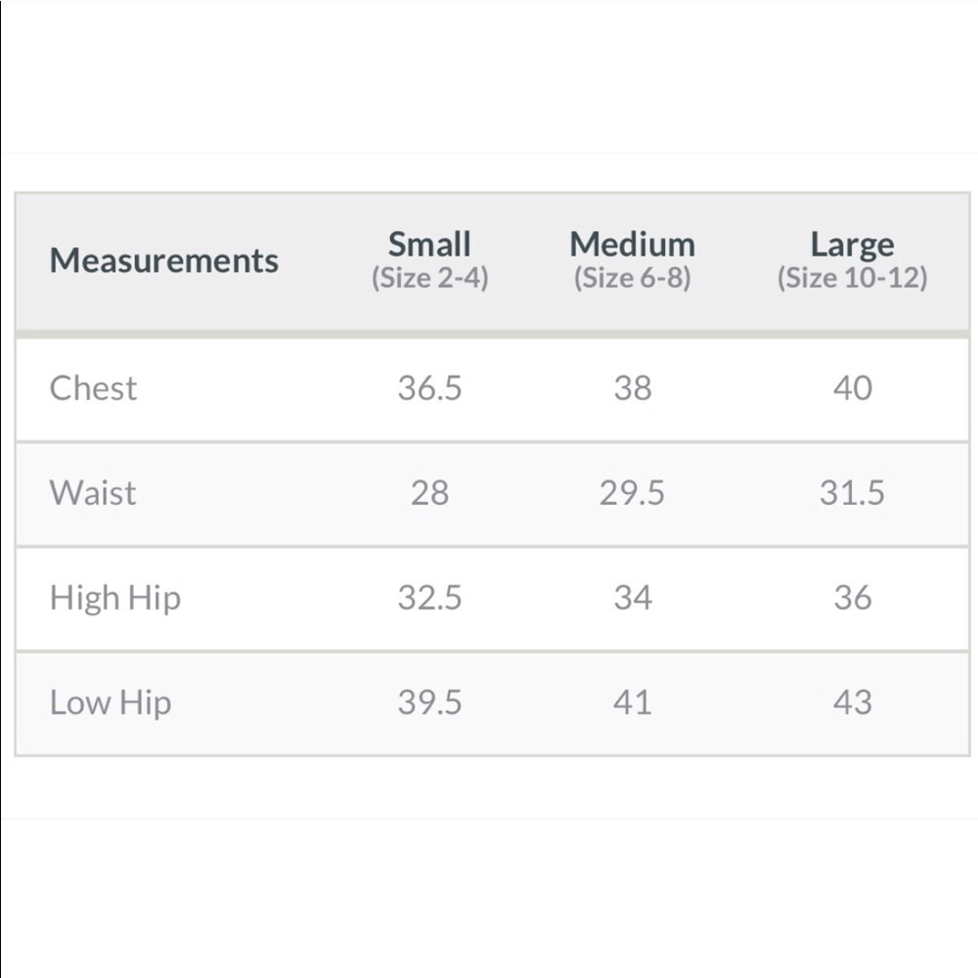Viewport: 978px width, 978px height.
Task: Pick the Medium high hip value 34
Action: tap(632, 598)
